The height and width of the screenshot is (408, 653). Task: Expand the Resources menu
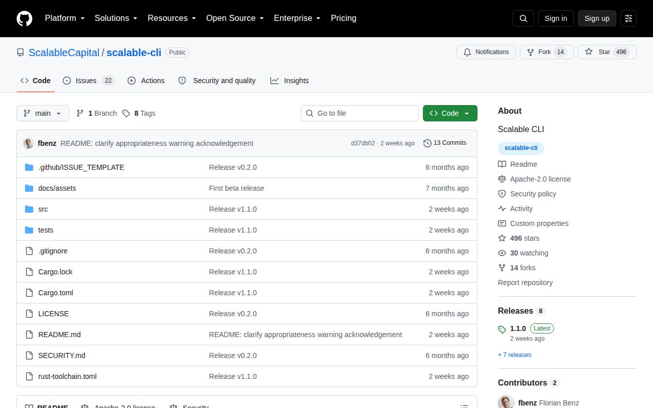[172, 18]
